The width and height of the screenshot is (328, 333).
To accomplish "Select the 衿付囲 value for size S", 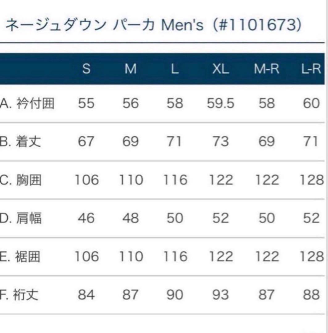I will (86, 104).
